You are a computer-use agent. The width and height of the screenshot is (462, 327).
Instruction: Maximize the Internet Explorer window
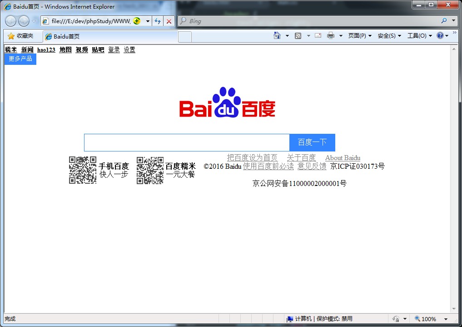[x=431, y=5]
